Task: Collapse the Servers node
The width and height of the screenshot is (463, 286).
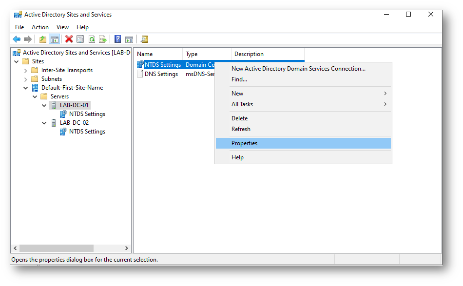Action: [x=35, y=97]
